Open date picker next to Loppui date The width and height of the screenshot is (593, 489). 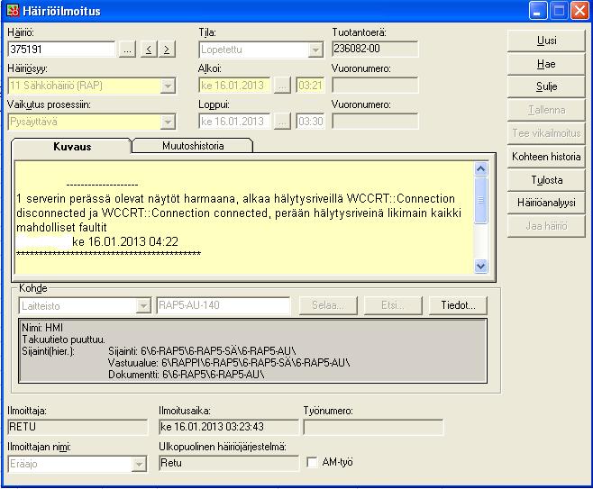click(x=282, y=122)
